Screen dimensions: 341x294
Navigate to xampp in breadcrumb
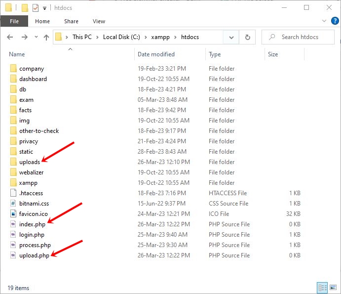[160, 37]
